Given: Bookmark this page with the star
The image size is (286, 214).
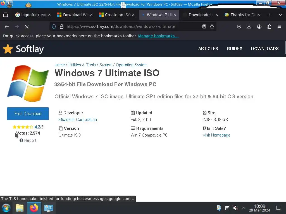Looking at the screenshot, I should point(212,26).
